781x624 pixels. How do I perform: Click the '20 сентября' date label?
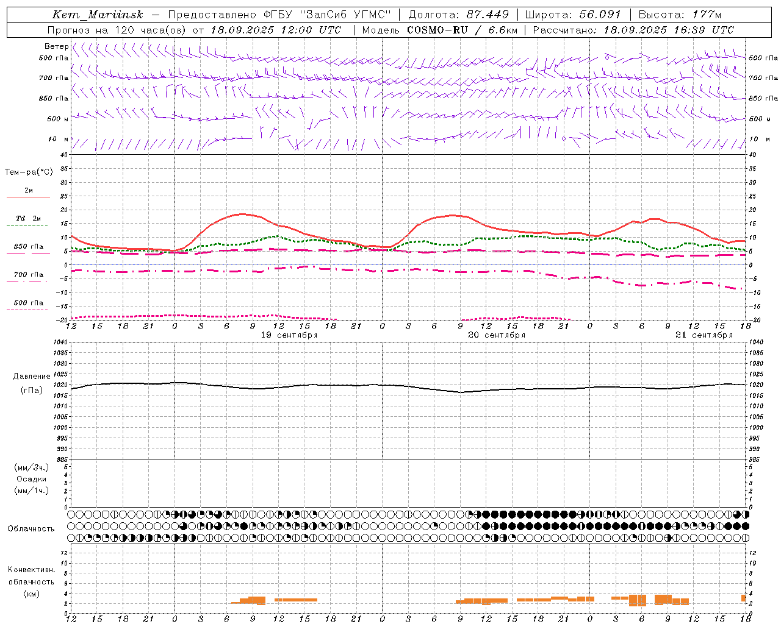point(497,335)
